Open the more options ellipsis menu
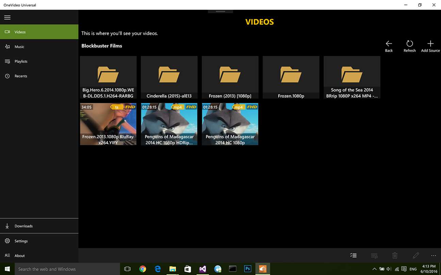Image resolution: width=441 pixels, height=275 pixels. pos(434,256)
